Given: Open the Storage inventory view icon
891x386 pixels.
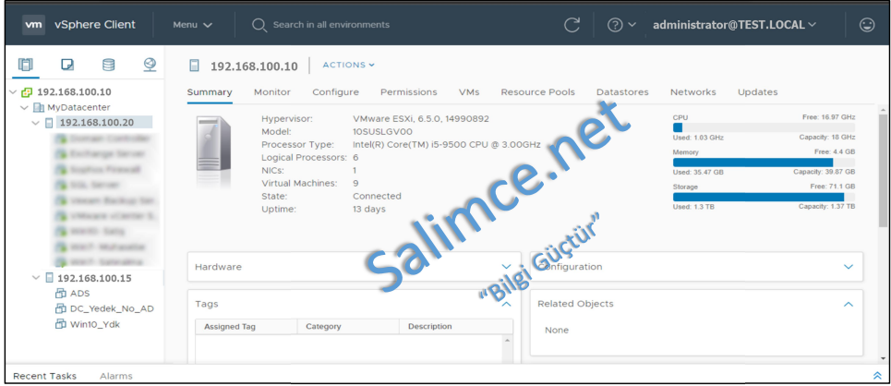Looking at the screenshot, I should click(x=108, y=65).
